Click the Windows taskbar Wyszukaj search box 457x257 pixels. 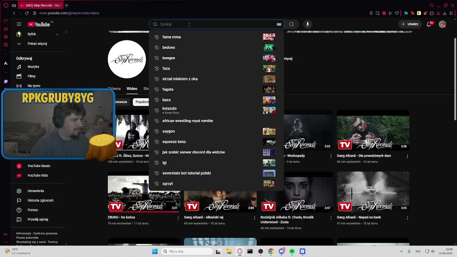click(x=186, y=251)
